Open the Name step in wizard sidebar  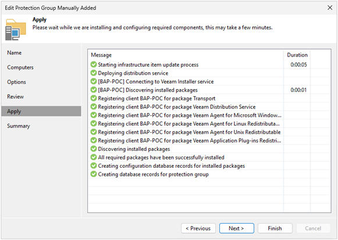(x=14, y=52)
